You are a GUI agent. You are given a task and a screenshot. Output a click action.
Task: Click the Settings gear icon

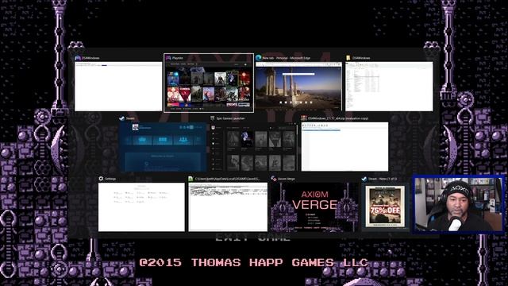[x=101, y=179]
